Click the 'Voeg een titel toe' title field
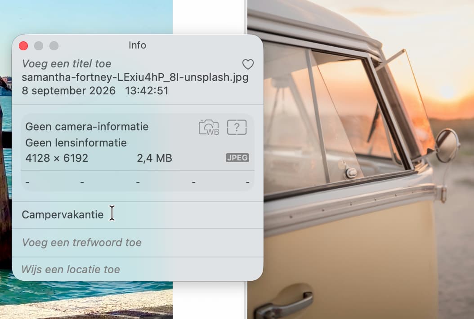Screen dimensions: 474x319 click(67, 64)
